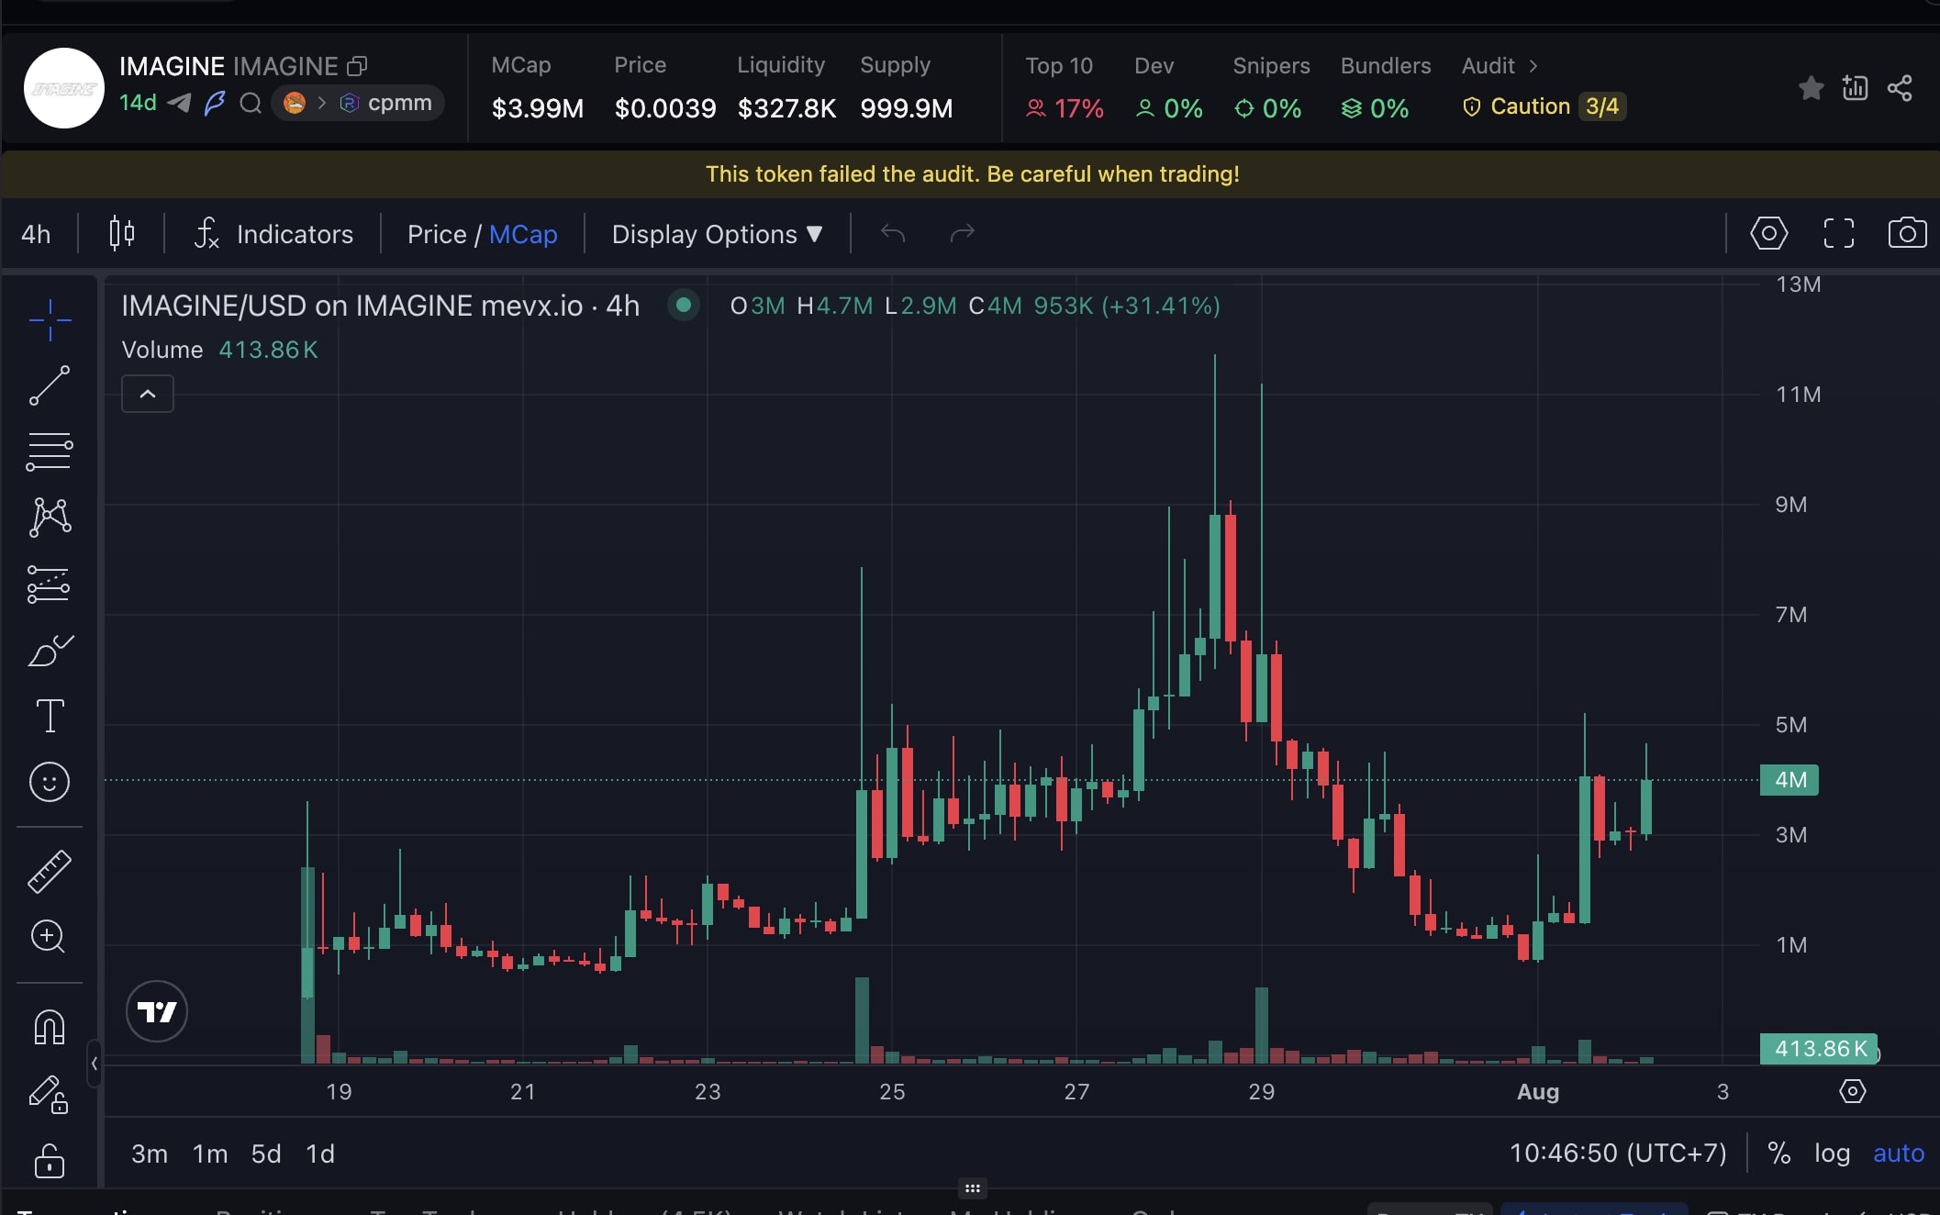Screen dimensions: 1940x1215
Task: Click the MCap $3.99M value
Action: click(x=538, y=108)
